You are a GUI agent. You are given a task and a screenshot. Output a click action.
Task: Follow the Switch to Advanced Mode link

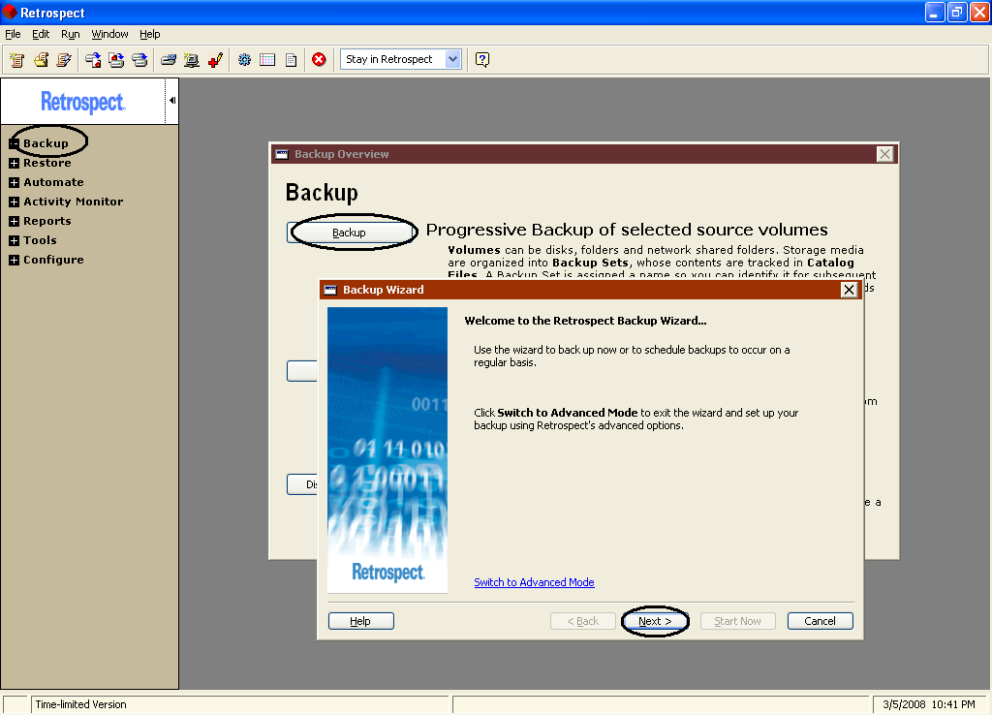(x=534, y=582)
